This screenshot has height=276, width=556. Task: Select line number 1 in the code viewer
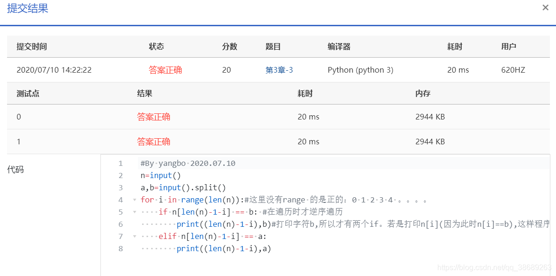coord(121,164)
